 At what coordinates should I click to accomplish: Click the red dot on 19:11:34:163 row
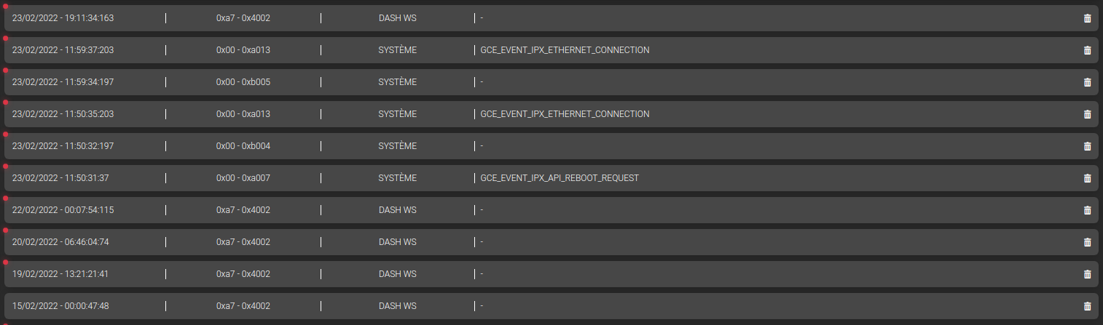(6, 7)
